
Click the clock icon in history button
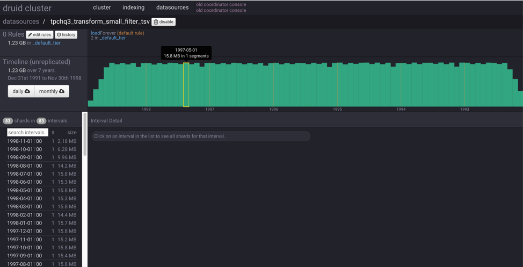pos(59,35)
